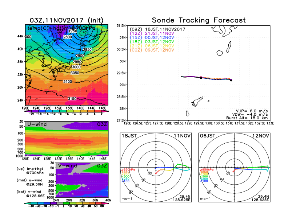
Task: Click the '03Z' label in U-wind panel
Action: [x=102, y=124]
